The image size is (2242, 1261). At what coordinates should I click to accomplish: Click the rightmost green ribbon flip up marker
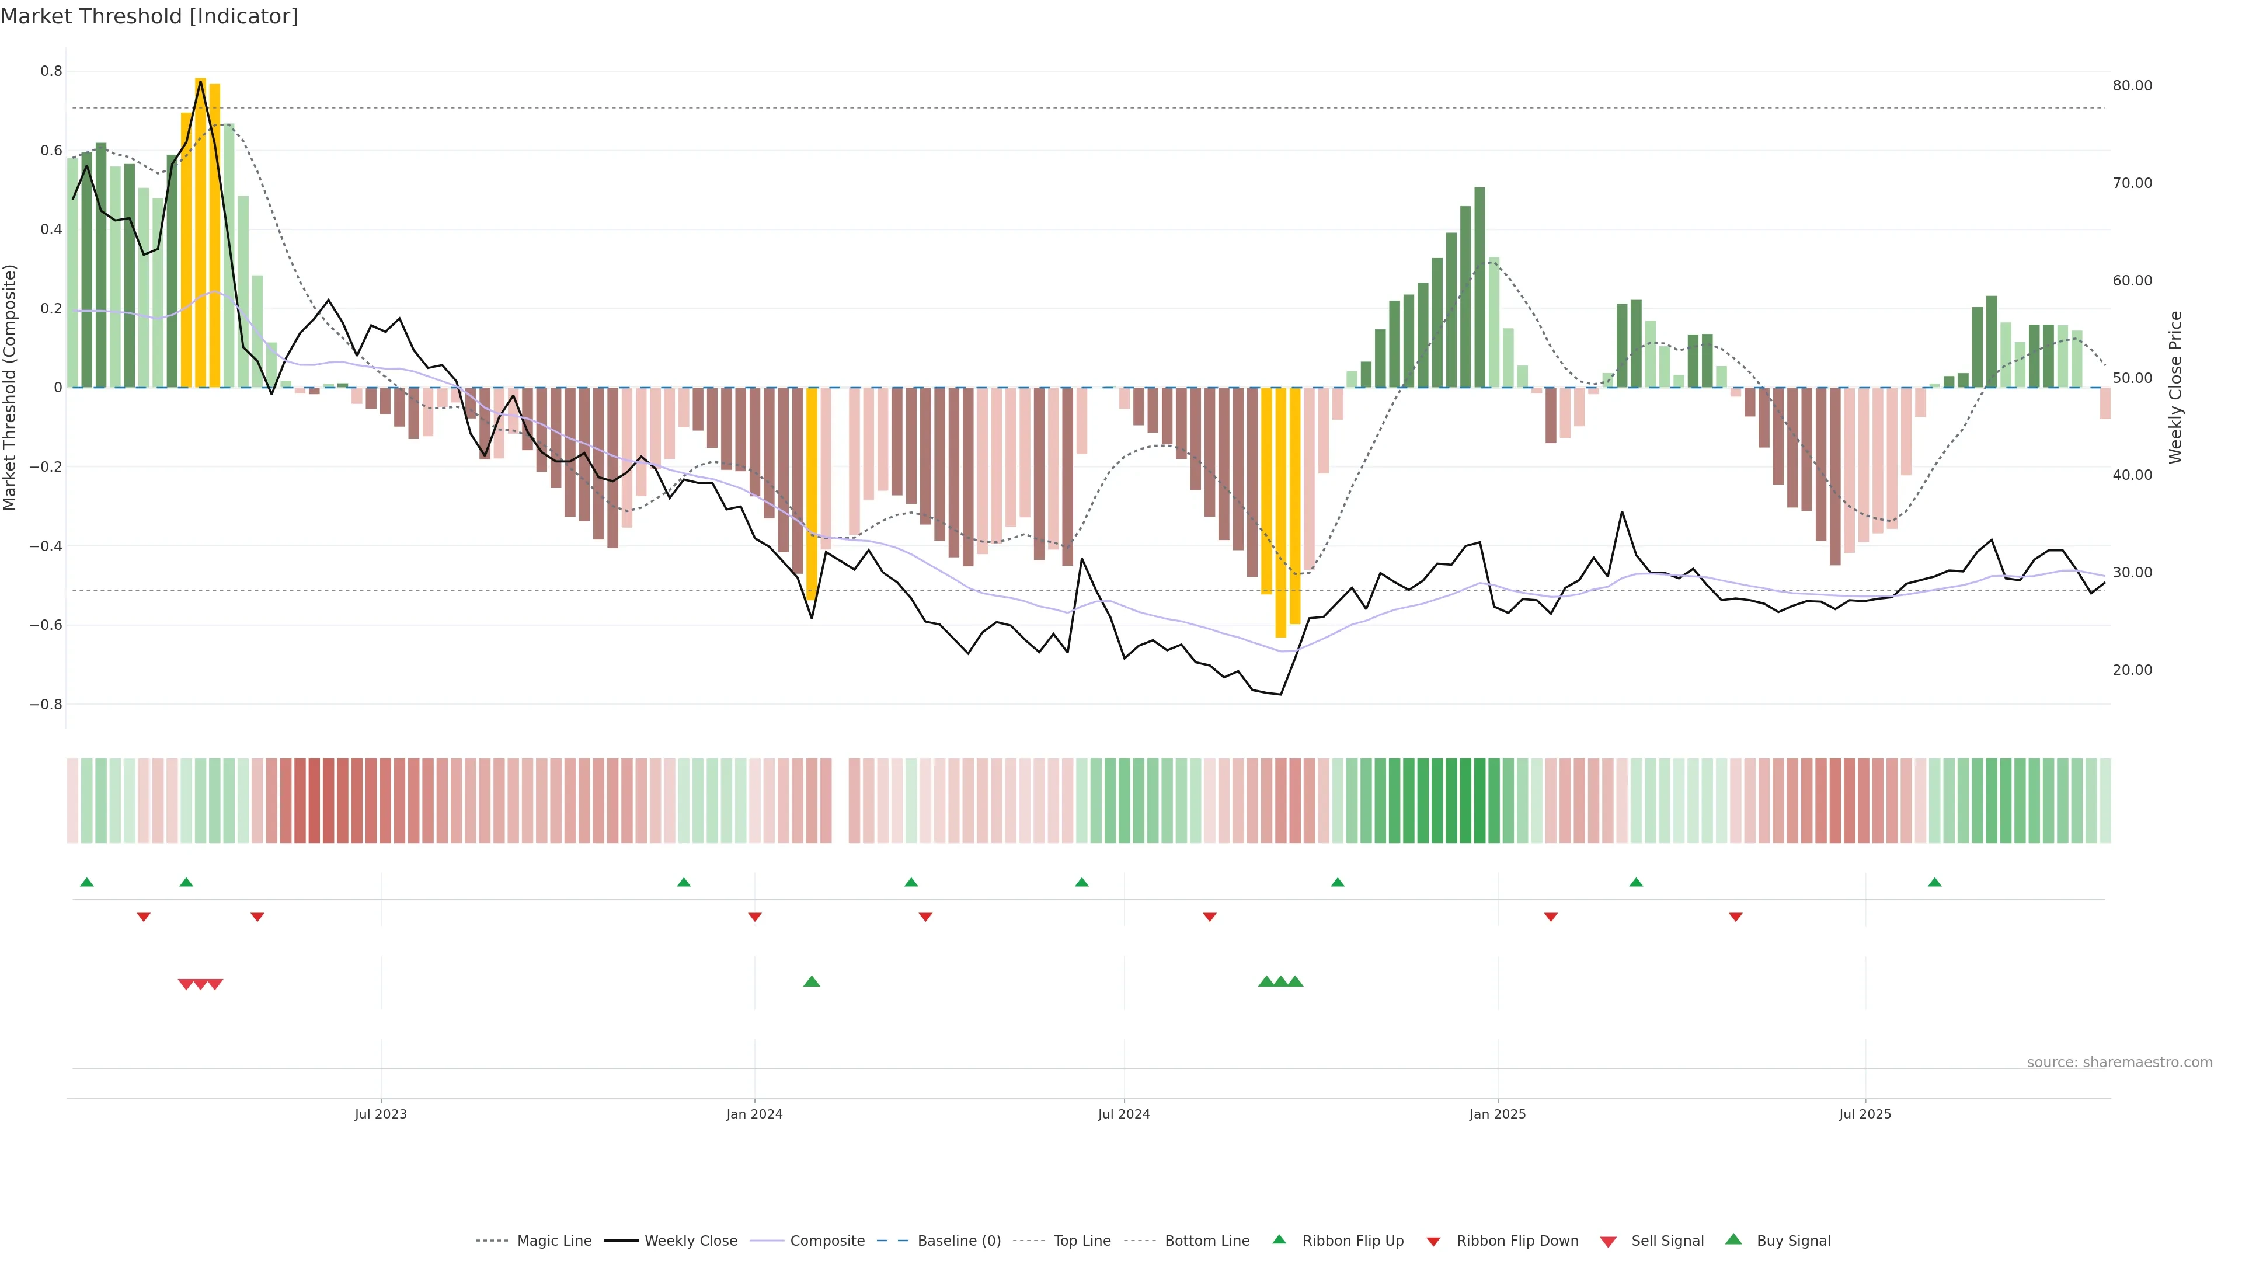click(x=1934, y=883)
